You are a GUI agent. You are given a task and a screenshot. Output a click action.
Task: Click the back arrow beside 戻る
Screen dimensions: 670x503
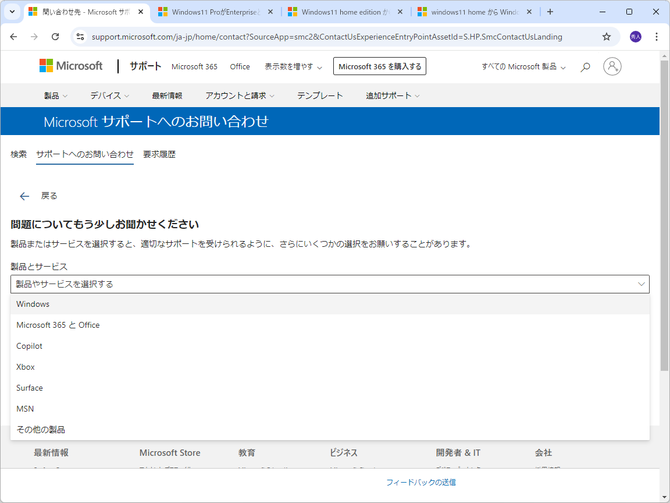pyautogui.click(x=24, y=196)
